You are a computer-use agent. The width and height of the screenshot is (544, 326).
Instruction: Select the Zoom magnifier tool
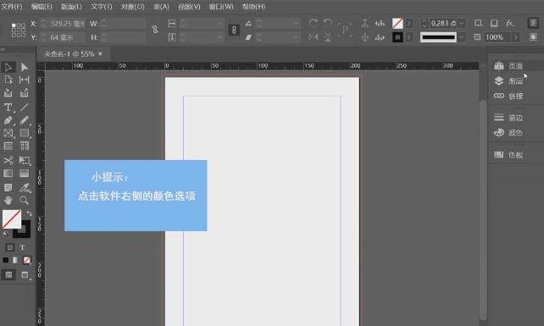pyautogui.click(x=24, y=200)
